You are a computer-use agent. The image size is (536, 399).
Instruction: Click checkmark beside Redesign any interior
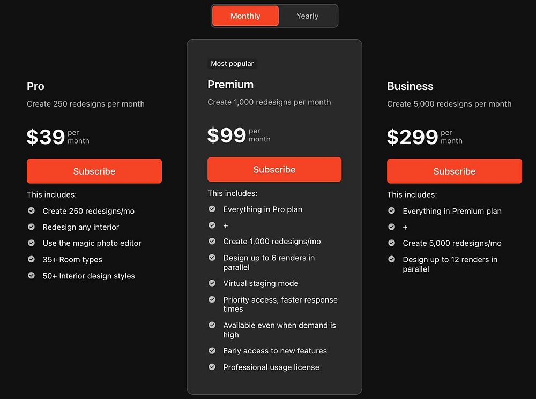click(32, 227)
